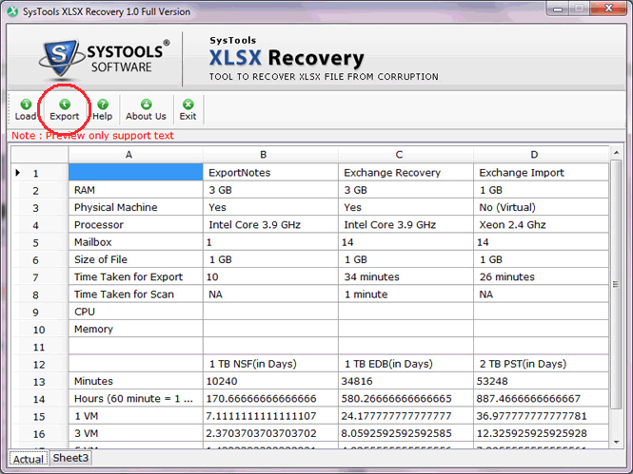This screenshot has width=633, height=474.
Task: Select the 1 TB EDB(in Days) cell
Action: click(406, 364)
